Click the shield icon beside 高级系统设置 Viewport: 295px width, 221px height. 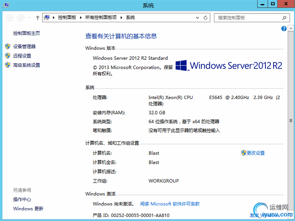click(8, 65)
